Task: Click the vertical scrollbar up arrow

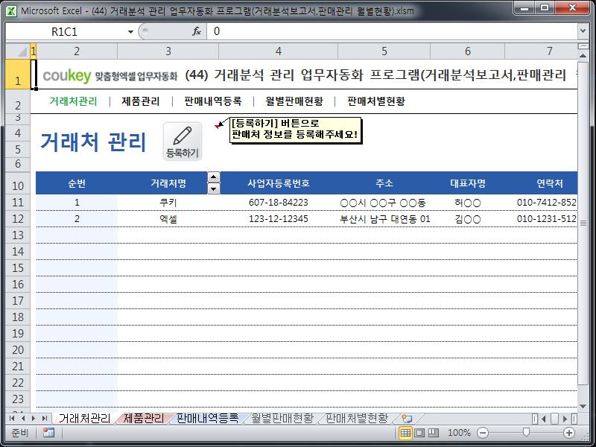Action: tap(583, 56)
